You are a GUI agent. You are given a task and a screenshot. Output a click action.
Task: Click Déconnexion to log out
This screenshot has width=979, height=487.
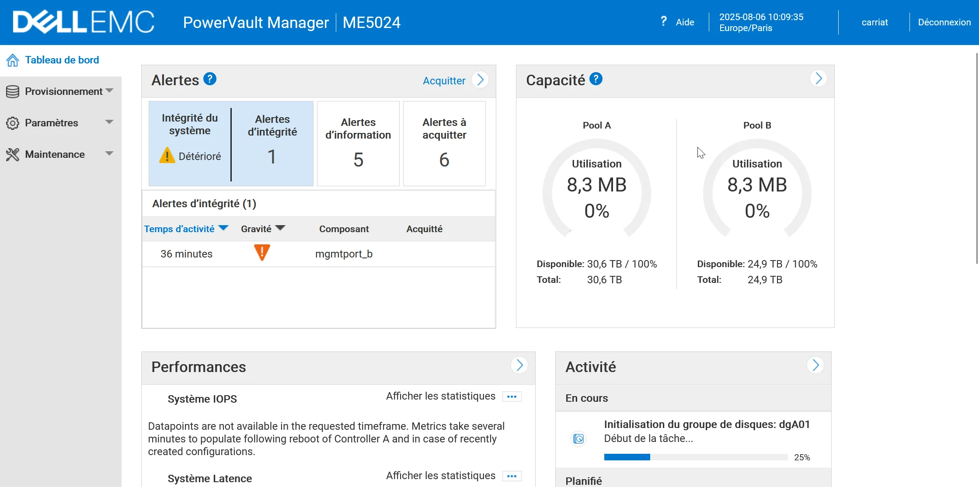coord(944,22)
